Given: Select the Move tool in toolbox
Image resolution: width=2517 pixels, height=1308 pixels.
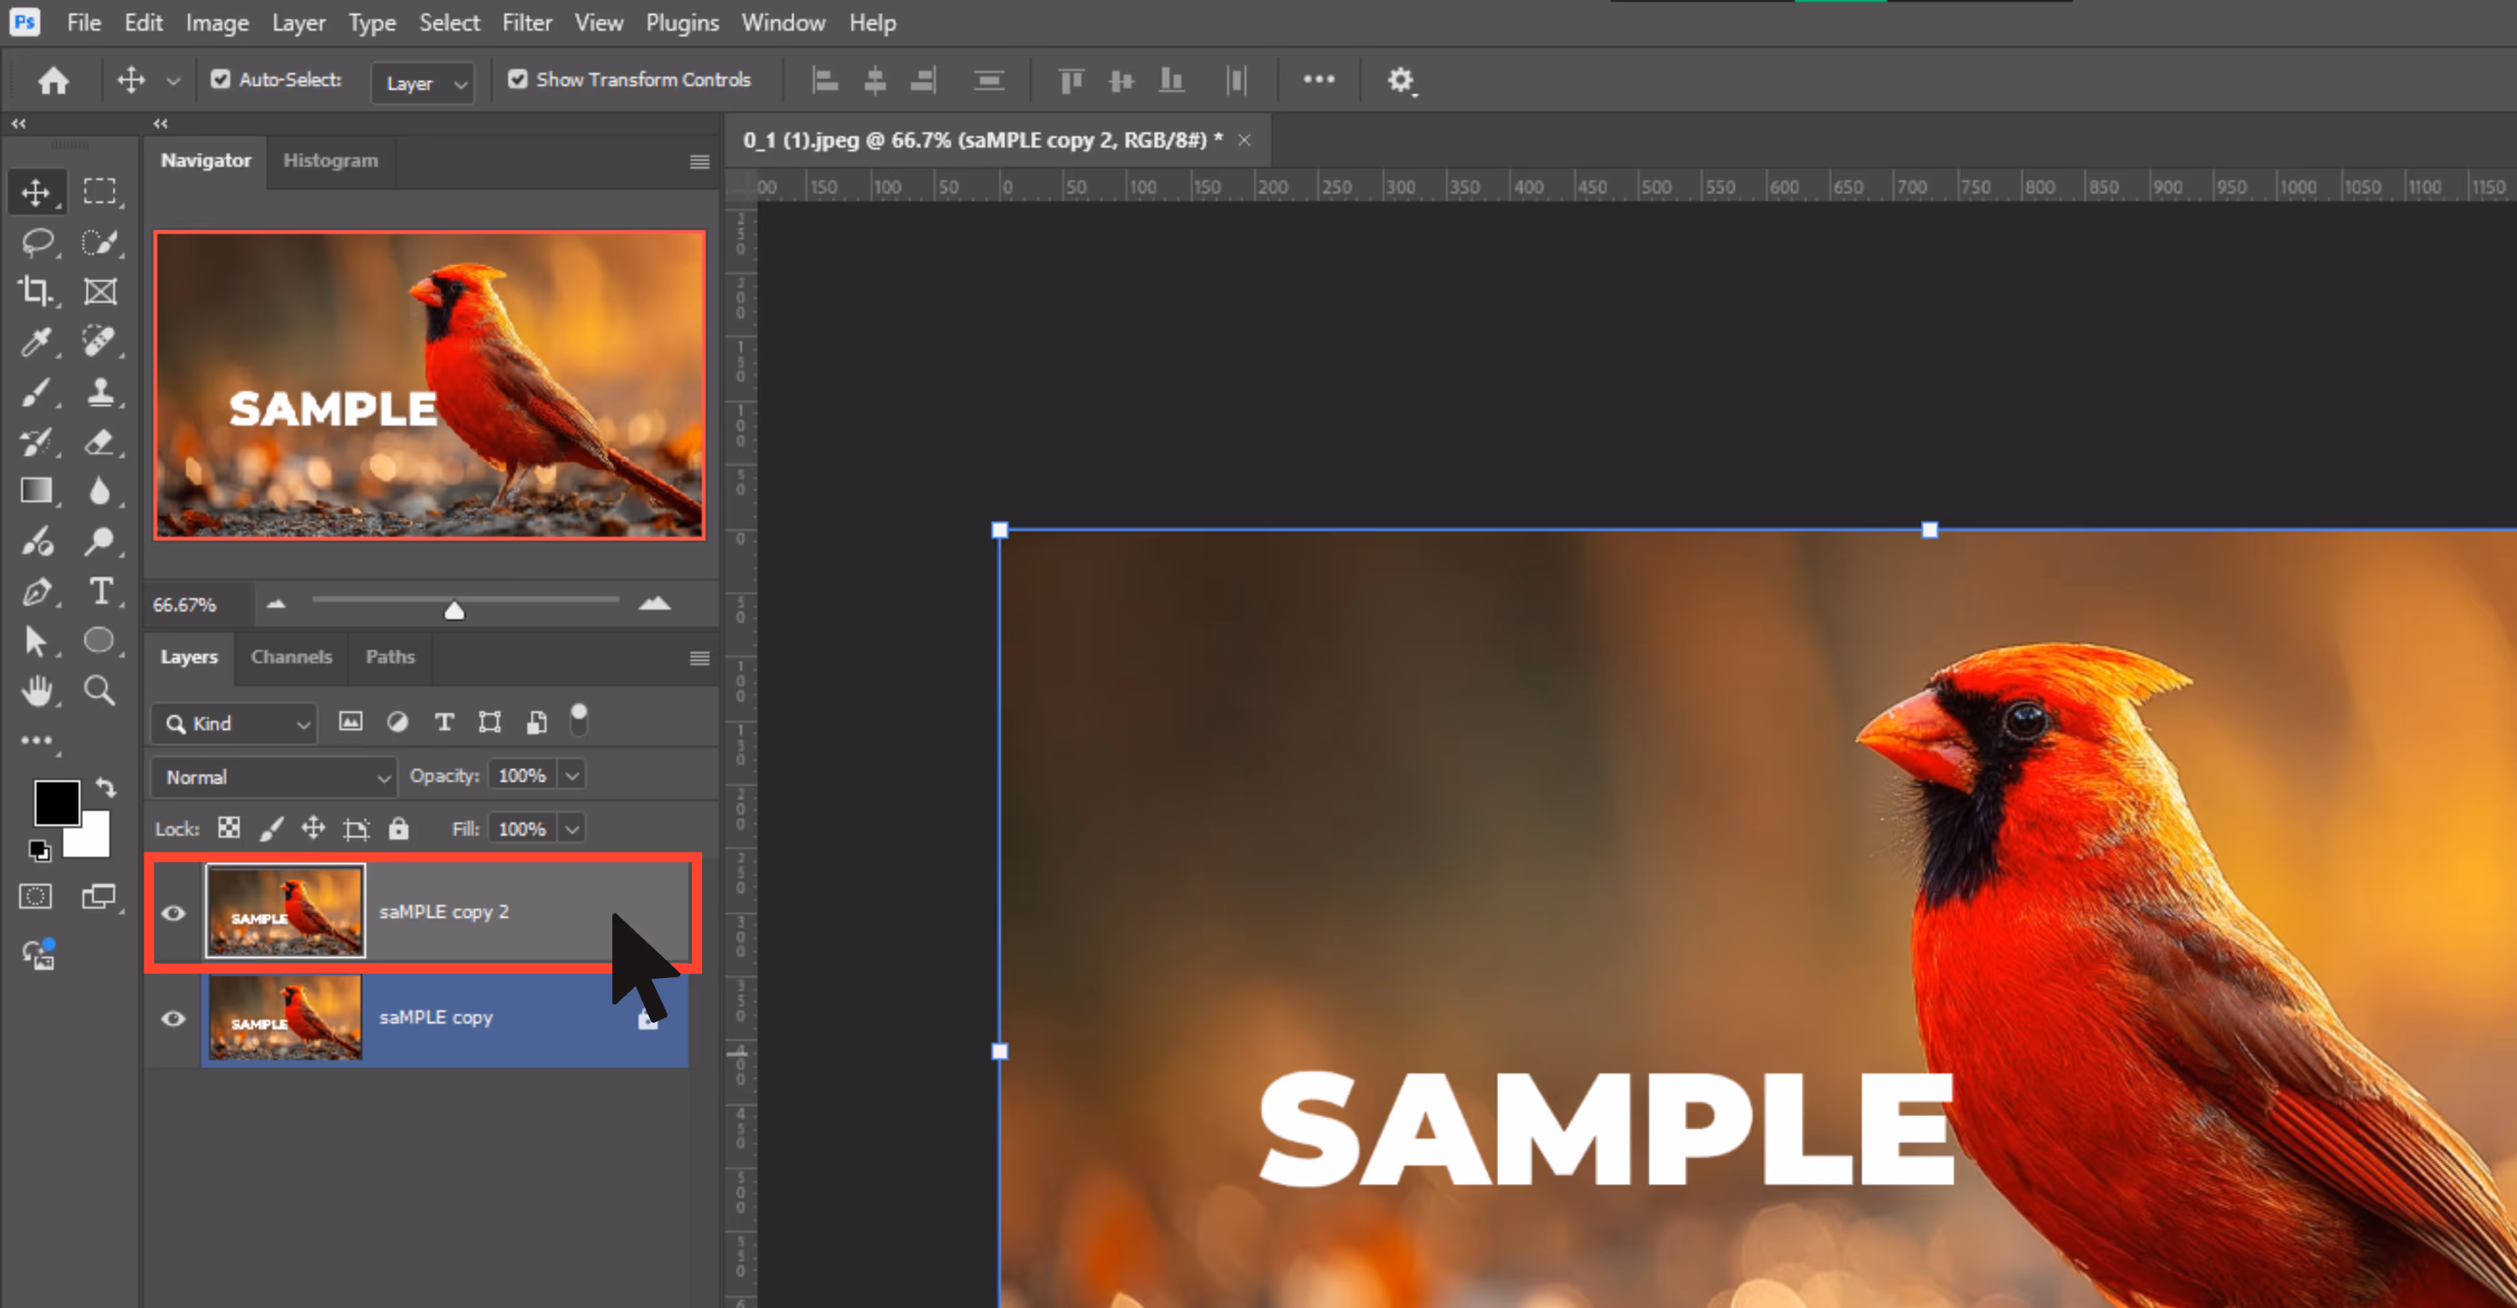Looking at the screenshot, I should pyautogui.click(x=36, y=193).
